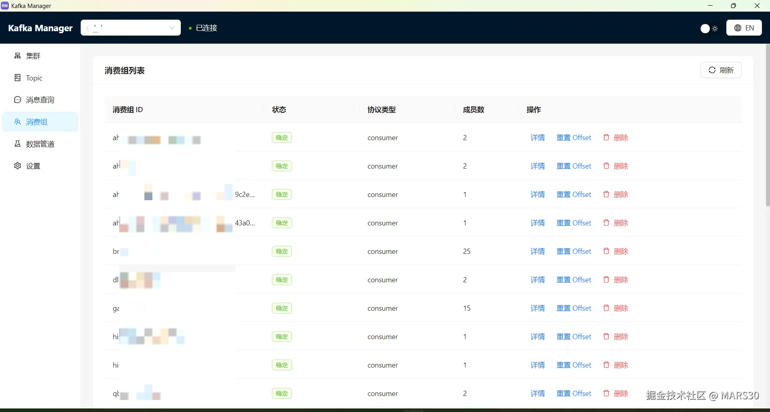This screenshot has width=770, height=412.
Task: Reset offset for the 15-member ga group
Action: (574, 308)
